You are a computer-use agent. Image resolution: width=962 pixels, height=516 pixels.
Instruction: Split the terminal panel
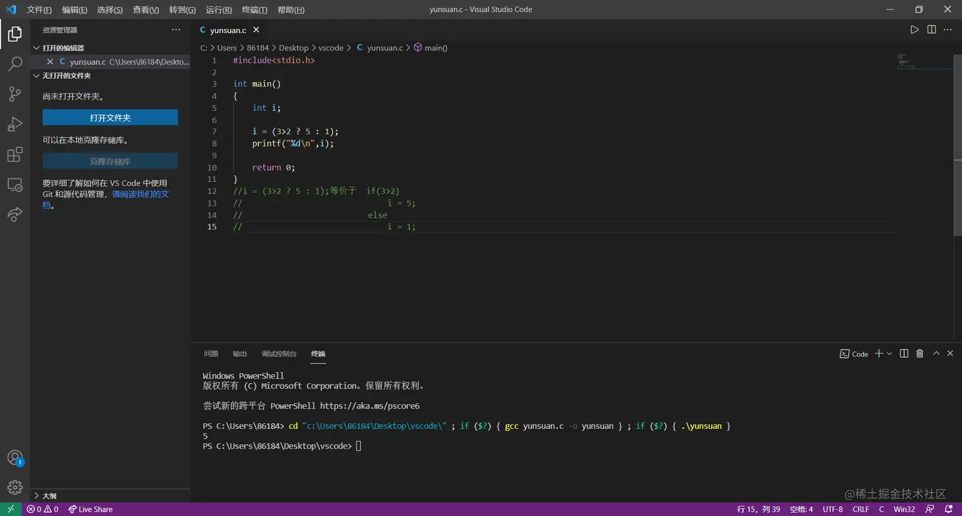[903, 353]
